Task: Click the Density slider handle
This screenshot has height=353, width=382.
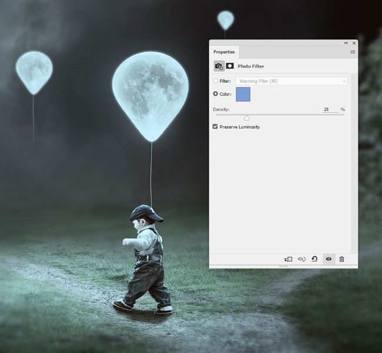Action: 247,118
